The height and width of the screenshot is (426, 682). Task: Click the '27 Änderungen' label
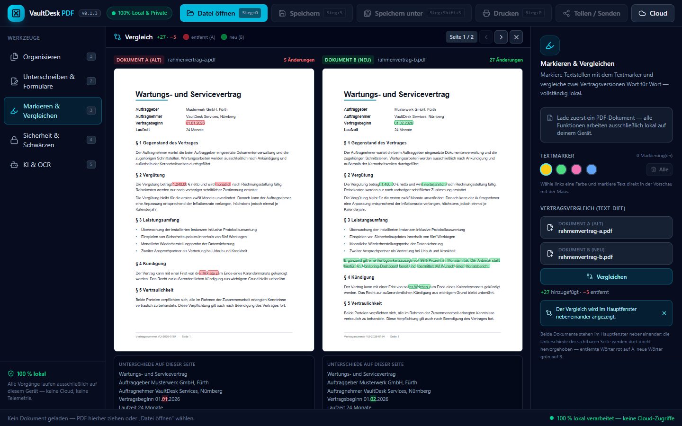pos(506,60)
